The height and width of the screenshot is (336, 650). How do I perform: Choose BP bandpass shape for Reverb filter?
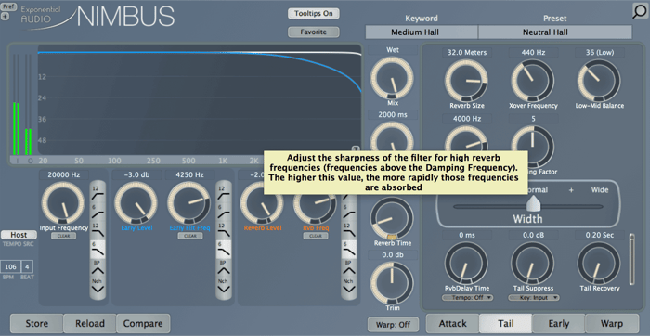point(349,268)
